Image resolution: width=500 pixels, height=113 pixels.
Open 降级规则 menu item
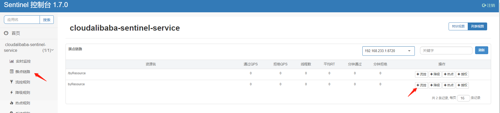[x=23, y=93]
